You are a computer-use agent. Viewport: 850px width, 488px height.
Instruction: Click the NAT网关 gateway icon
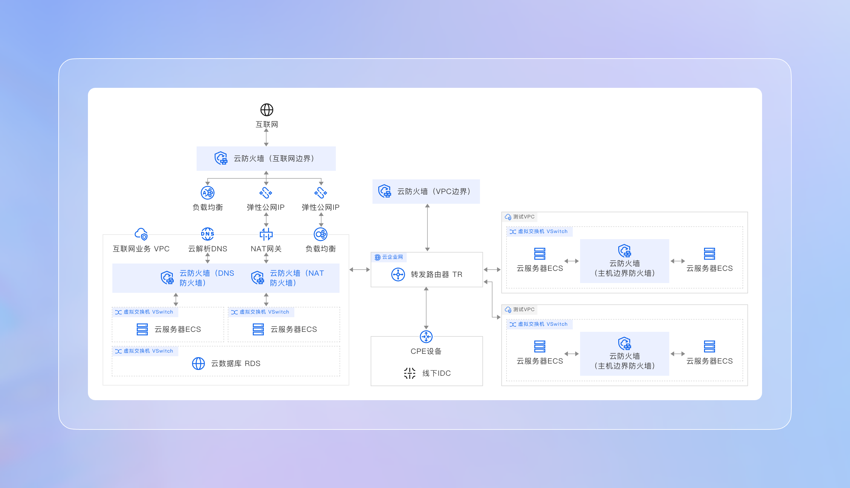(266, 234)
